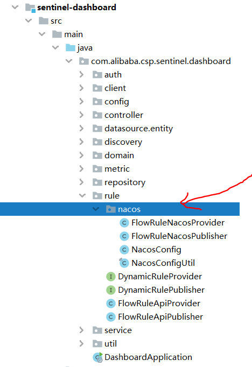Expand the config package
Screen dimensions: 252x367
(81, 102)
